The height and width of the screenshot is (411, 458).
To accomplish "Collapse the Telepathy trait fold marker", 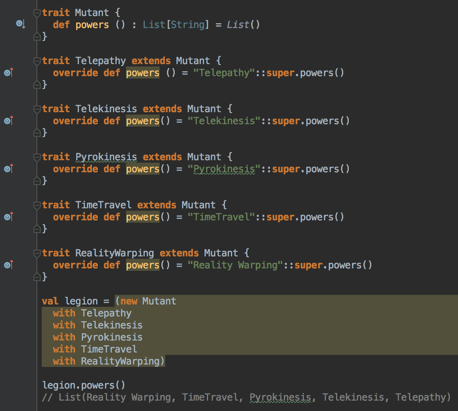I will click(37, 61).
